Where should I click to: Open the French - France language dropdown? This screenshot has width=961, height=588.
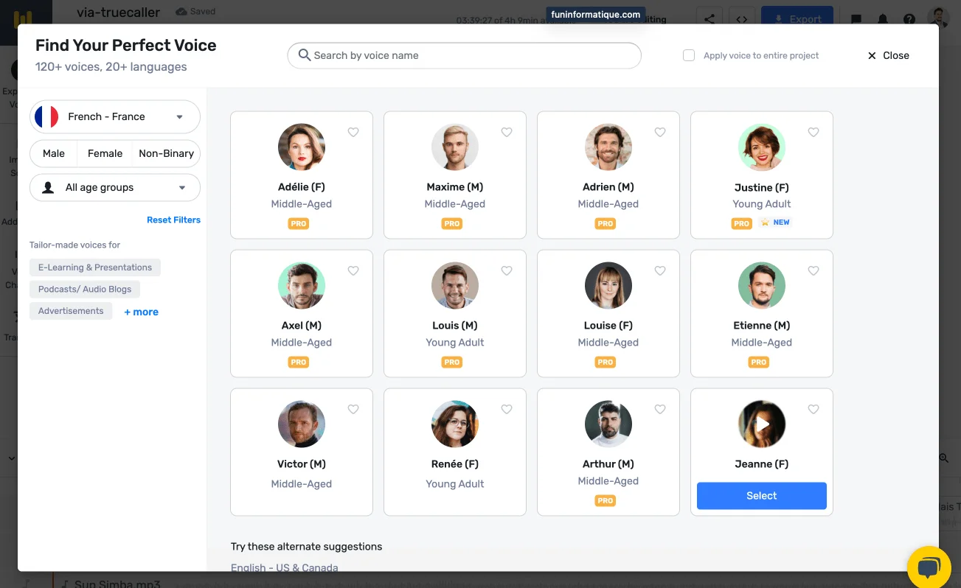tap(115, 116)
